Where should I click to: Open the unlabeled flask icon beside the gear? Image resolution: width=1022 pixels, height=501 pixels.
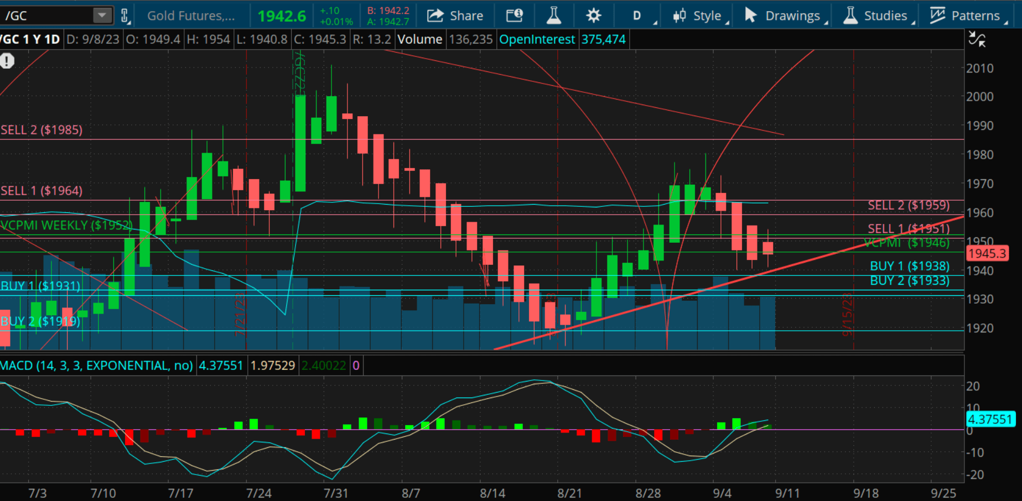point(553,15)
